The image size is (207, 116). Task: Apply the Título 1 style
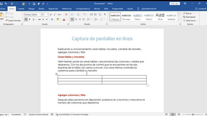pos(137,17)
